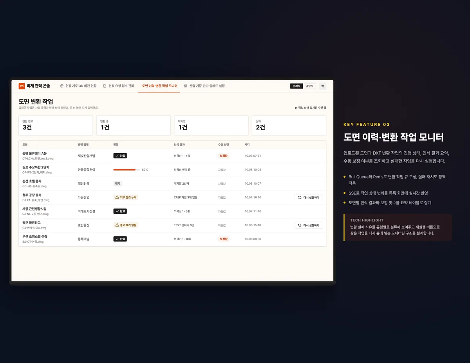
Task: Click the 비계 견적 콘솔 logo icon
Action: [x=22, y=86]
